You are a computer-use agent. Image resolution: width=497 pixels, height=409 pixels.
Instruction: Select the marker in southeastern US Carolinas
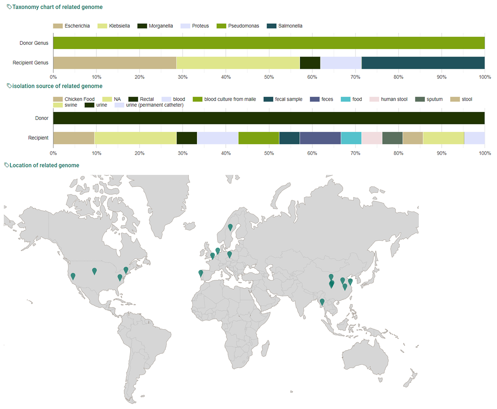pos(120,278)
